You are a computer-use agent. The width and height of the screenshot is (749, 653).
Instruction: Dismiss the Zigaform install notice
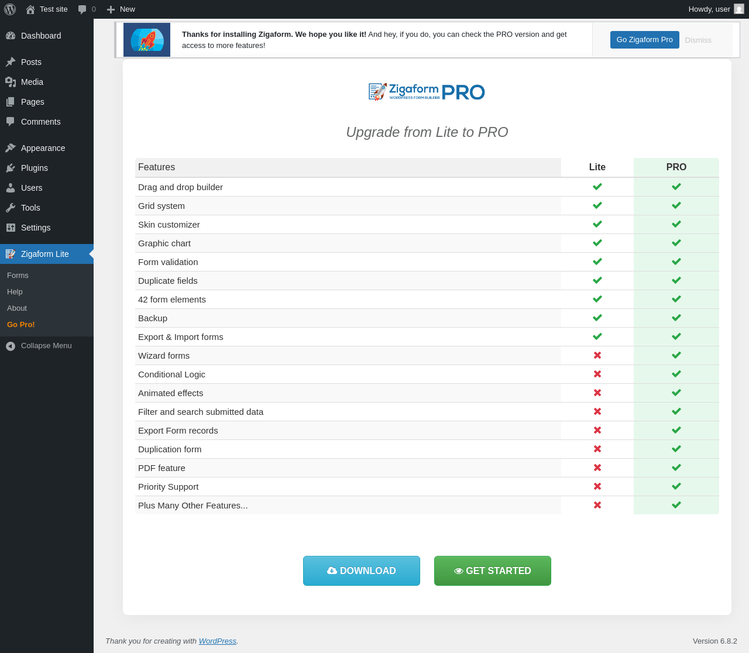pyautogui.click(x=698, y=40)
